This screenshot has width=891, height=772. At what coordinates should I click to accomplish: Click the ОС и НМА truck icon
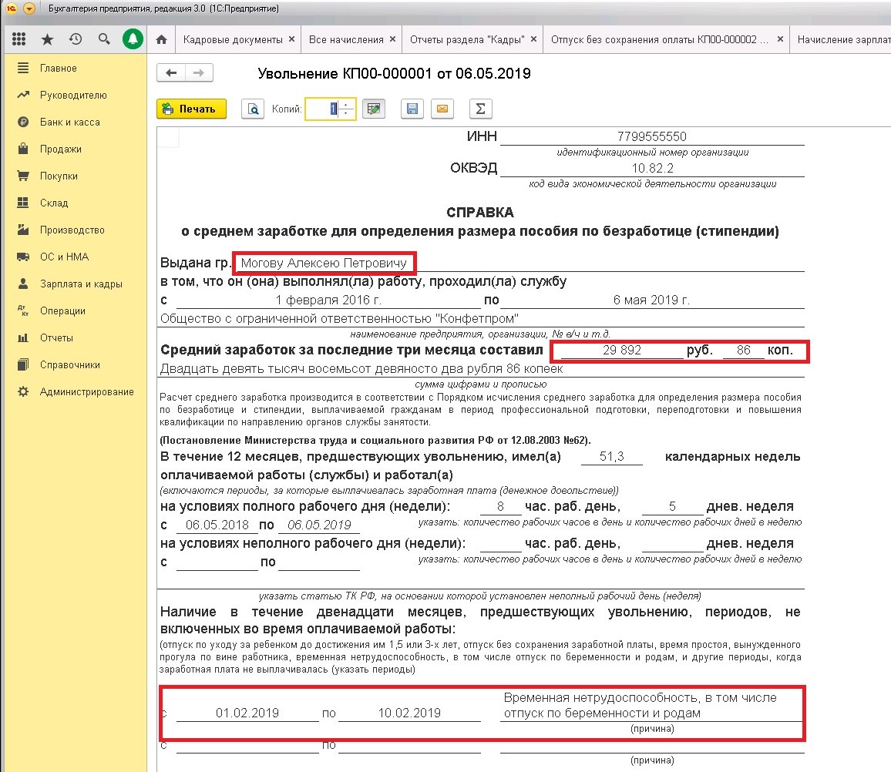pyautogui.click(x=23, y=257)
